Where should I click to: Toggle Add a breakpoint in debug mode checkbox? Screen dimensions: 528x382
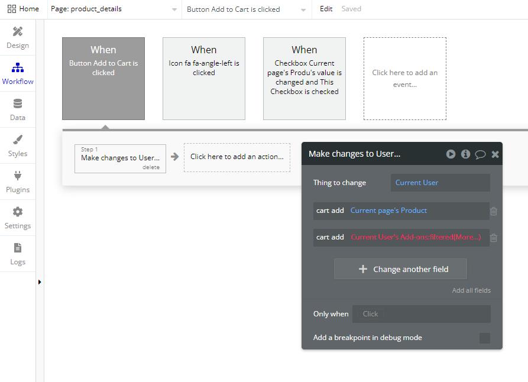pos(485,338)
